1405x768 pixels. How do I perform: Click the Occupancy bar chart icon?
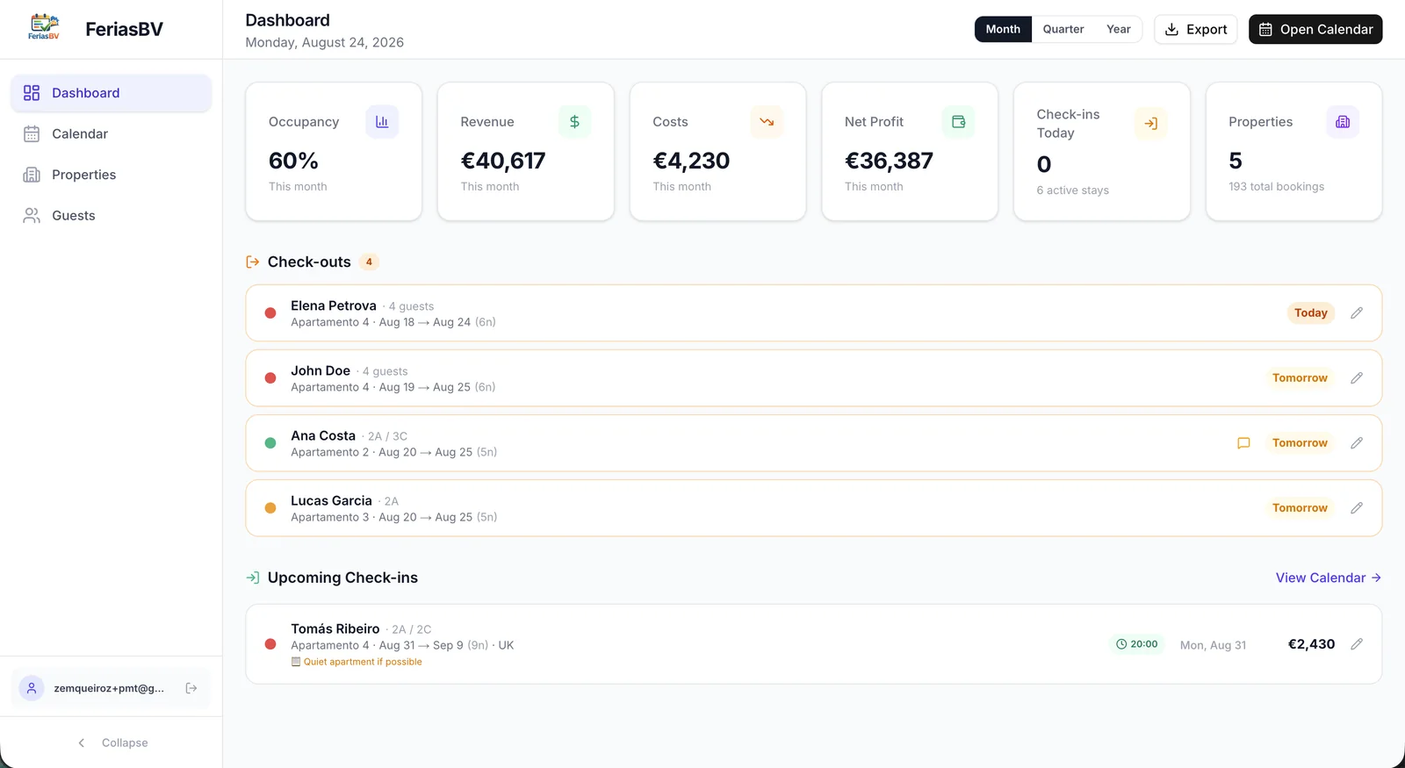point(382,122)
